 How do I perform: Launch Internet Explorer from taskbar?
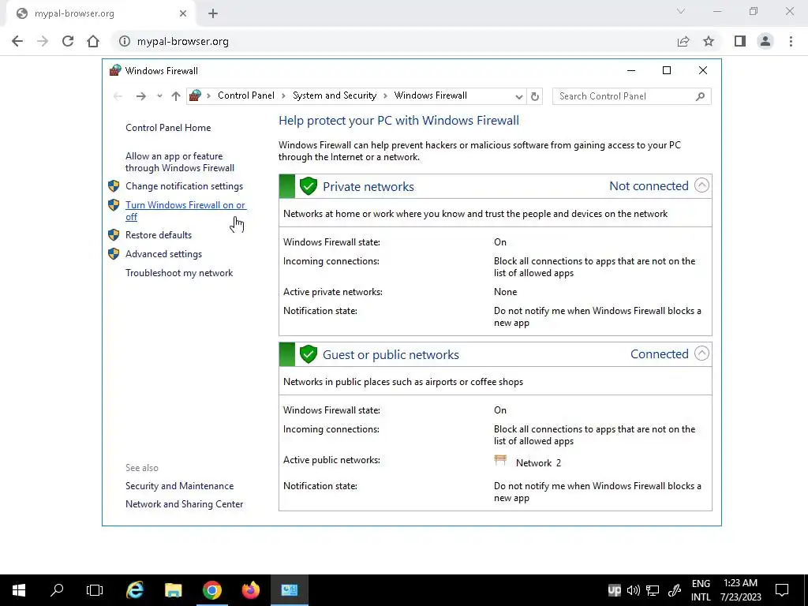135,590
